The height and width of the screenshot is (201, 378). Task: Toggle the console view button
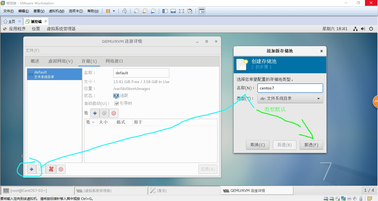[x=202, y=11]
